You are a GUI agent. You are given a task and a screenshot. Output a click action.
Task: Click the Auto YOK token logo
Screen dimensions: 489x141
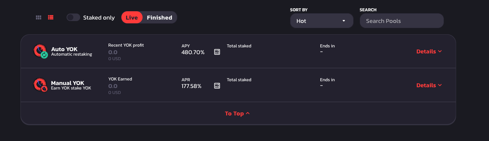pos(40,51)
